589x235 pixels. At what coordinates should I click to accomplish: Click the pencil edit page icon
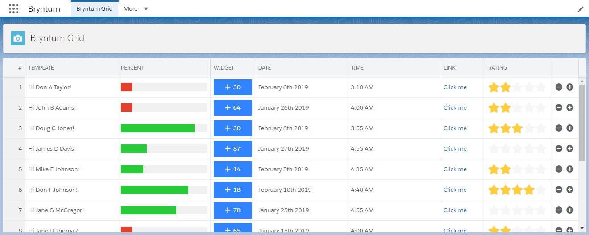coord(581,9)
